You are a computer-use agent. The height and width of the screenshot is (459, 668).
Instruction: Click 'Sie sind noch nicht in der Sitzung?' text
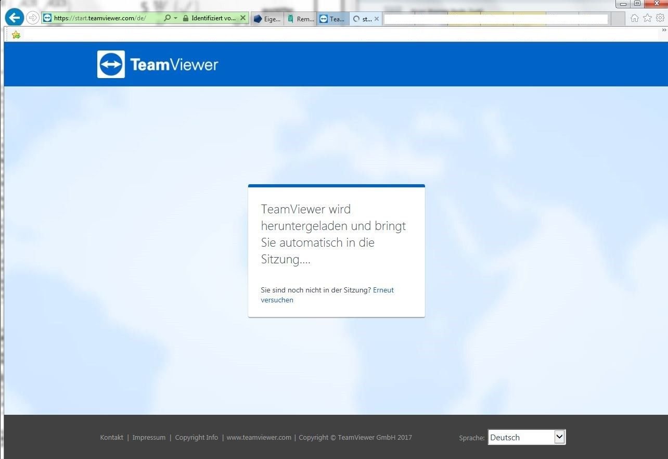click(x=316, y=290)
